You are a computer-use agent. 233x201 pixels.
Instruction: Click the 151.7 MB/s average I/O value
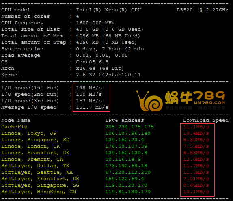coord(92,107)
